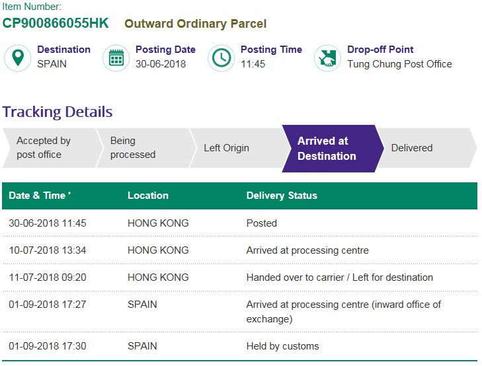
Task: Select the 'Left Origin' progress step
Action: coord(226,148)
